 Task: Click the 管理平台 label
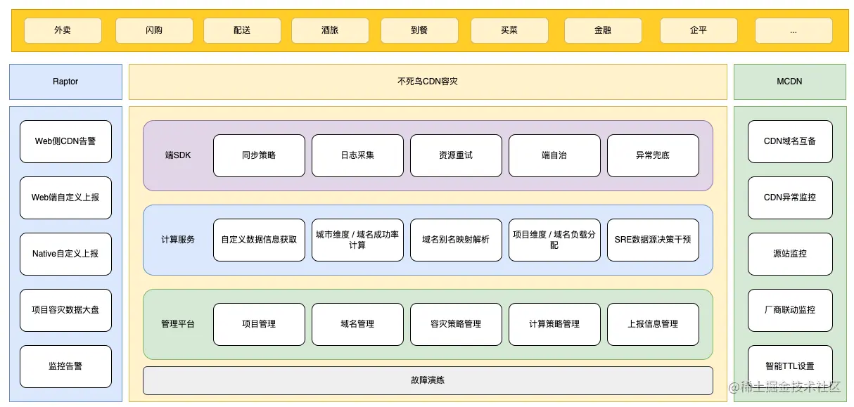coord(178,324)
